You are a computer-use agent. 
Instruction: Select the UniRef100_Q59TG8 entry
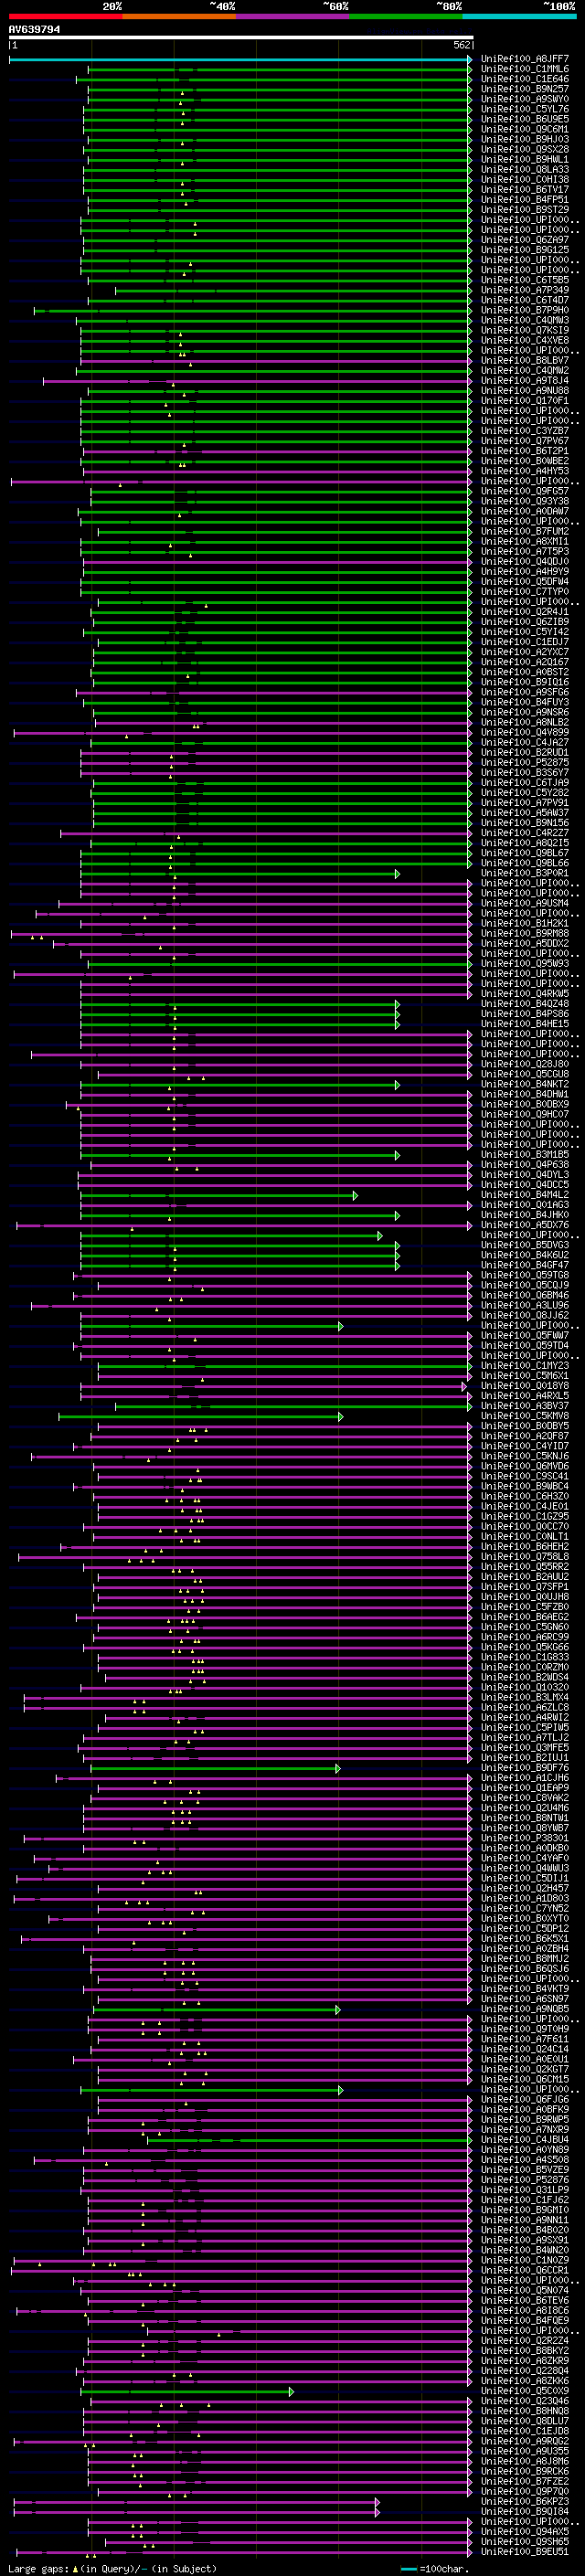525,1276
